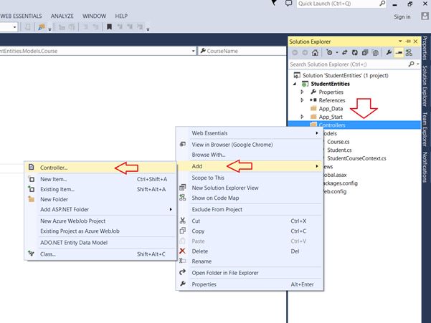Choose Scope to This
Viewport: 431px width, 323px height.
pyautogui.click(x=250, y=178)
